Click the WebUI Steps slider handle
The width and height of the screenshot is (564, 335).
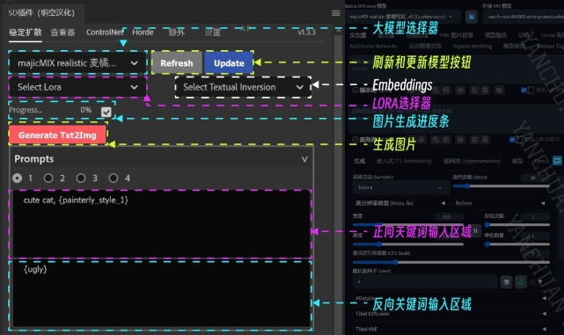[x=467, y=186]
